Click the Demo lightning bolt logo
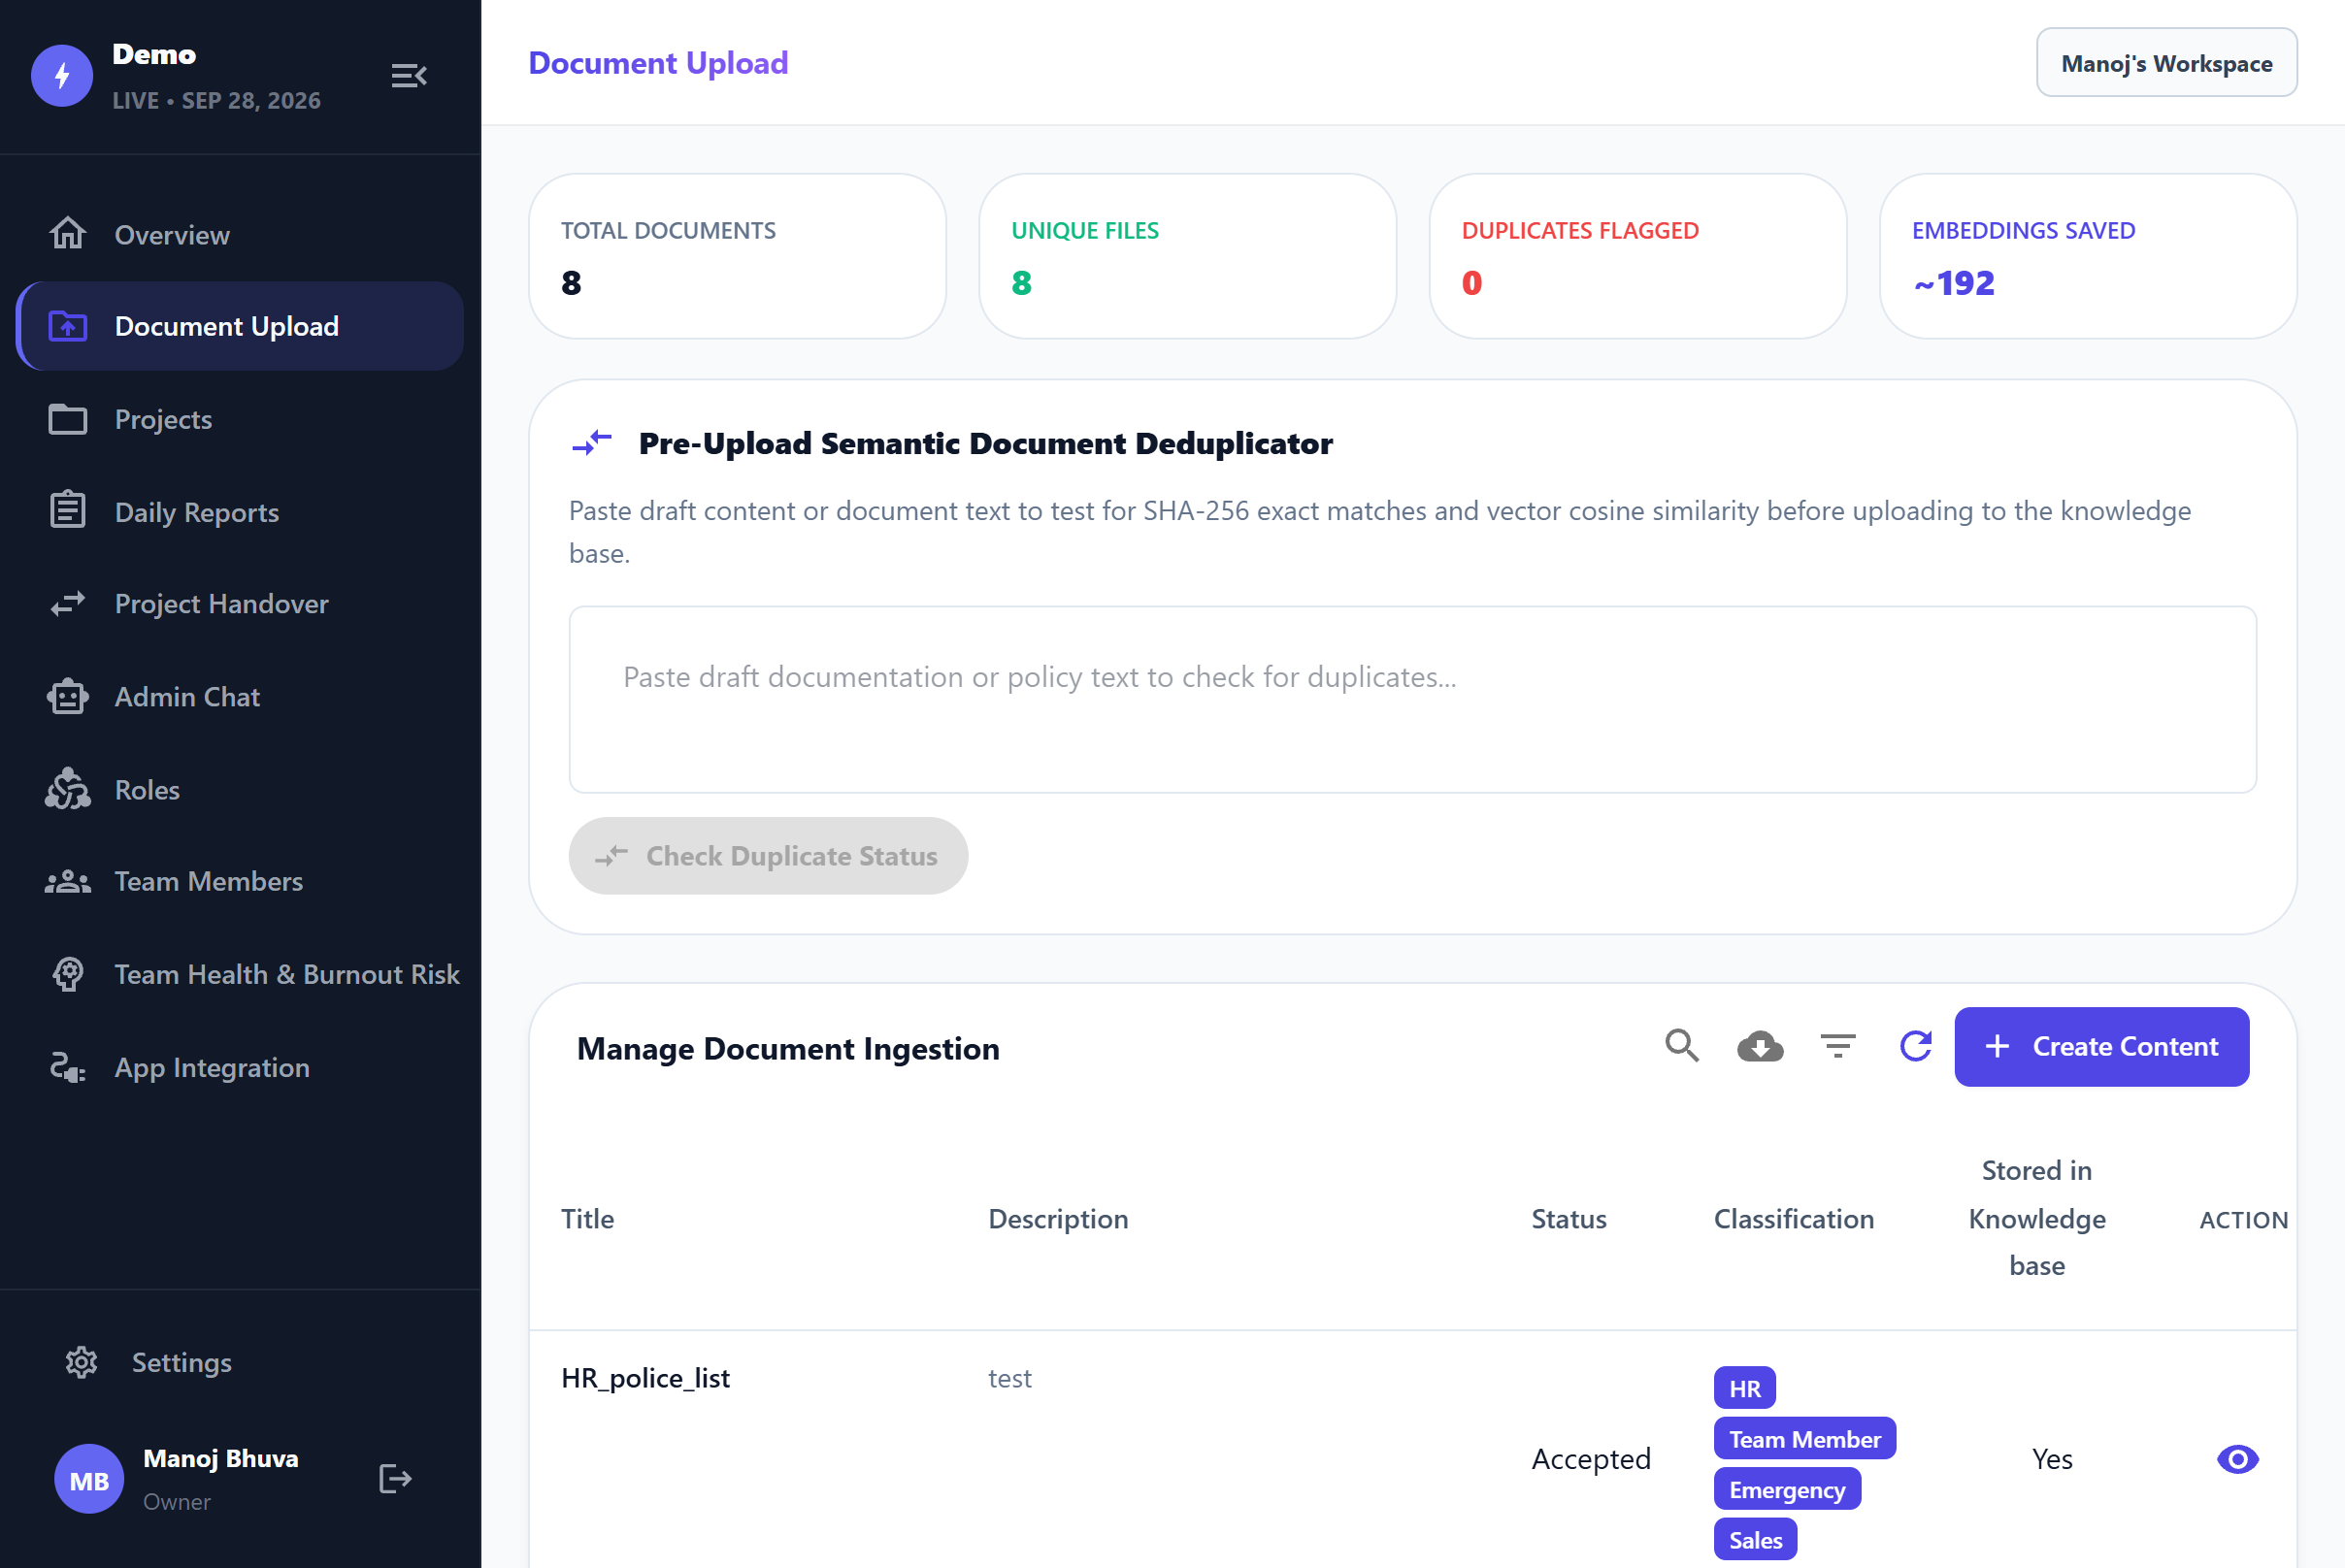Image resolution: width=2345 pixels, height=1568 pixels. pos(62,75)
